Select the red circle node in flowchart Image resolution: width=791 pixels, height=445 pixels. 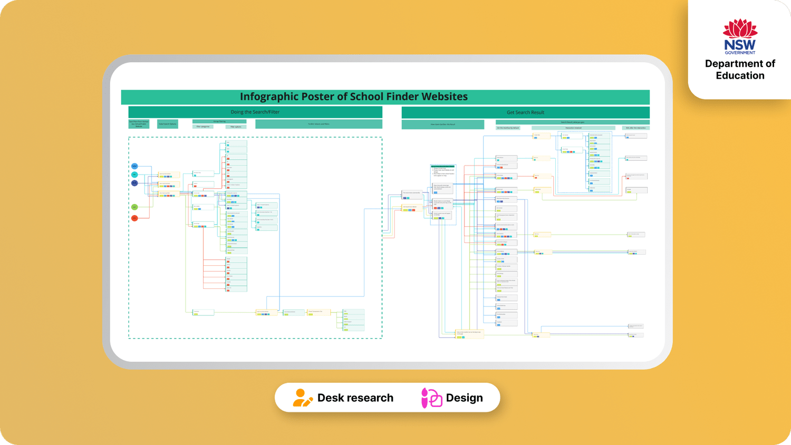pyautogui.click(x=134, y=218)
